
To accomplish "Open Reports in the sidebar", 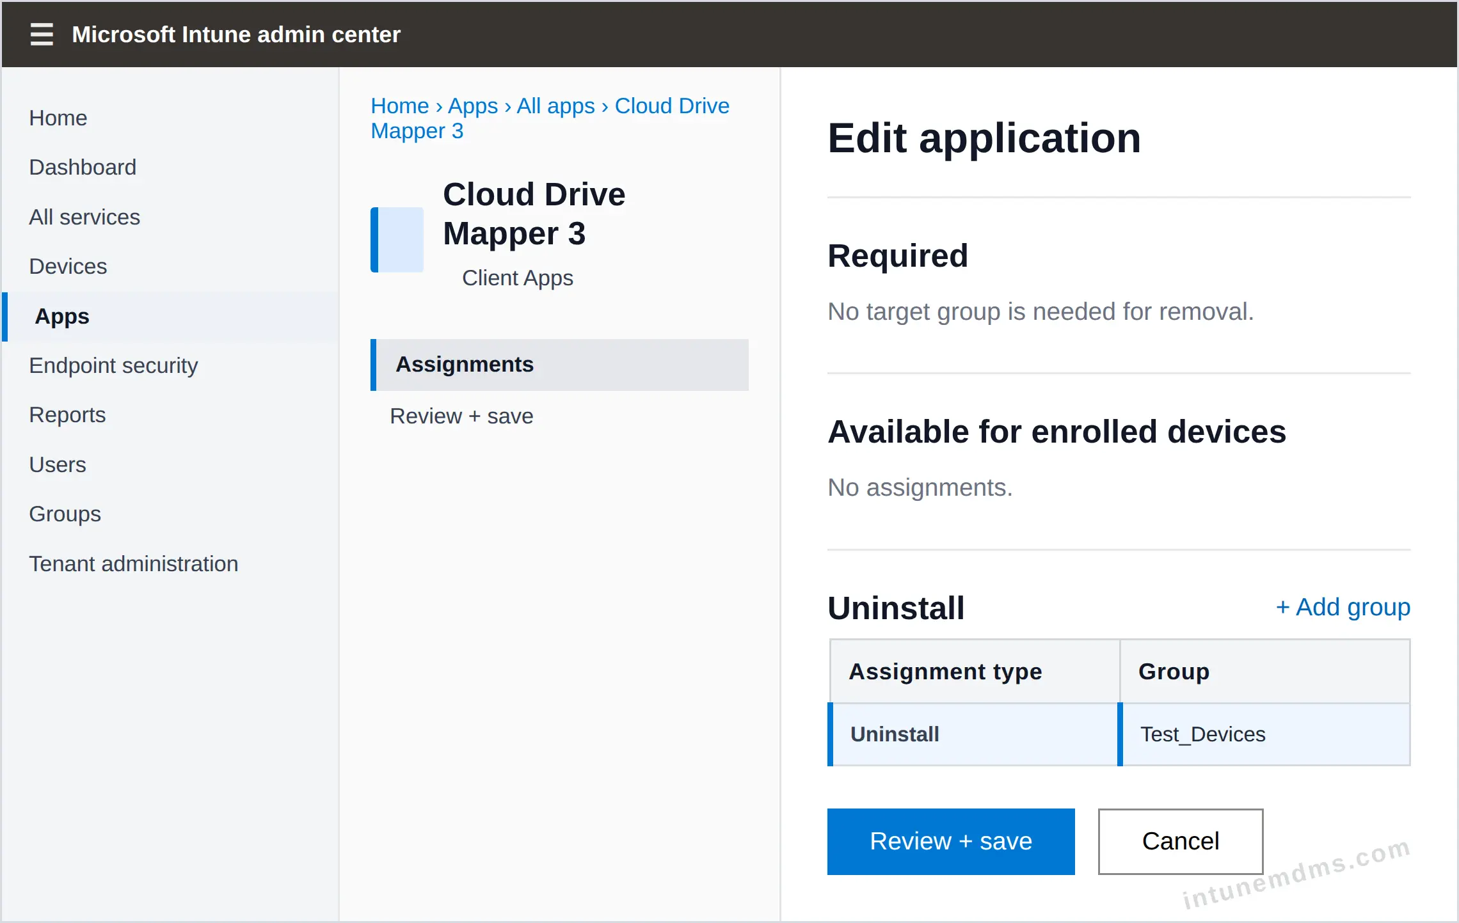I will click(67, 414).
